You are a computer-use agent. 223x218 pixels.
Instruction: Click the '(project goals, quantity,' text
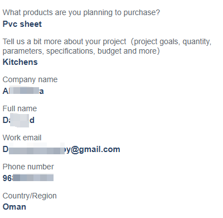pyautogui.click(x=171, y=41)
